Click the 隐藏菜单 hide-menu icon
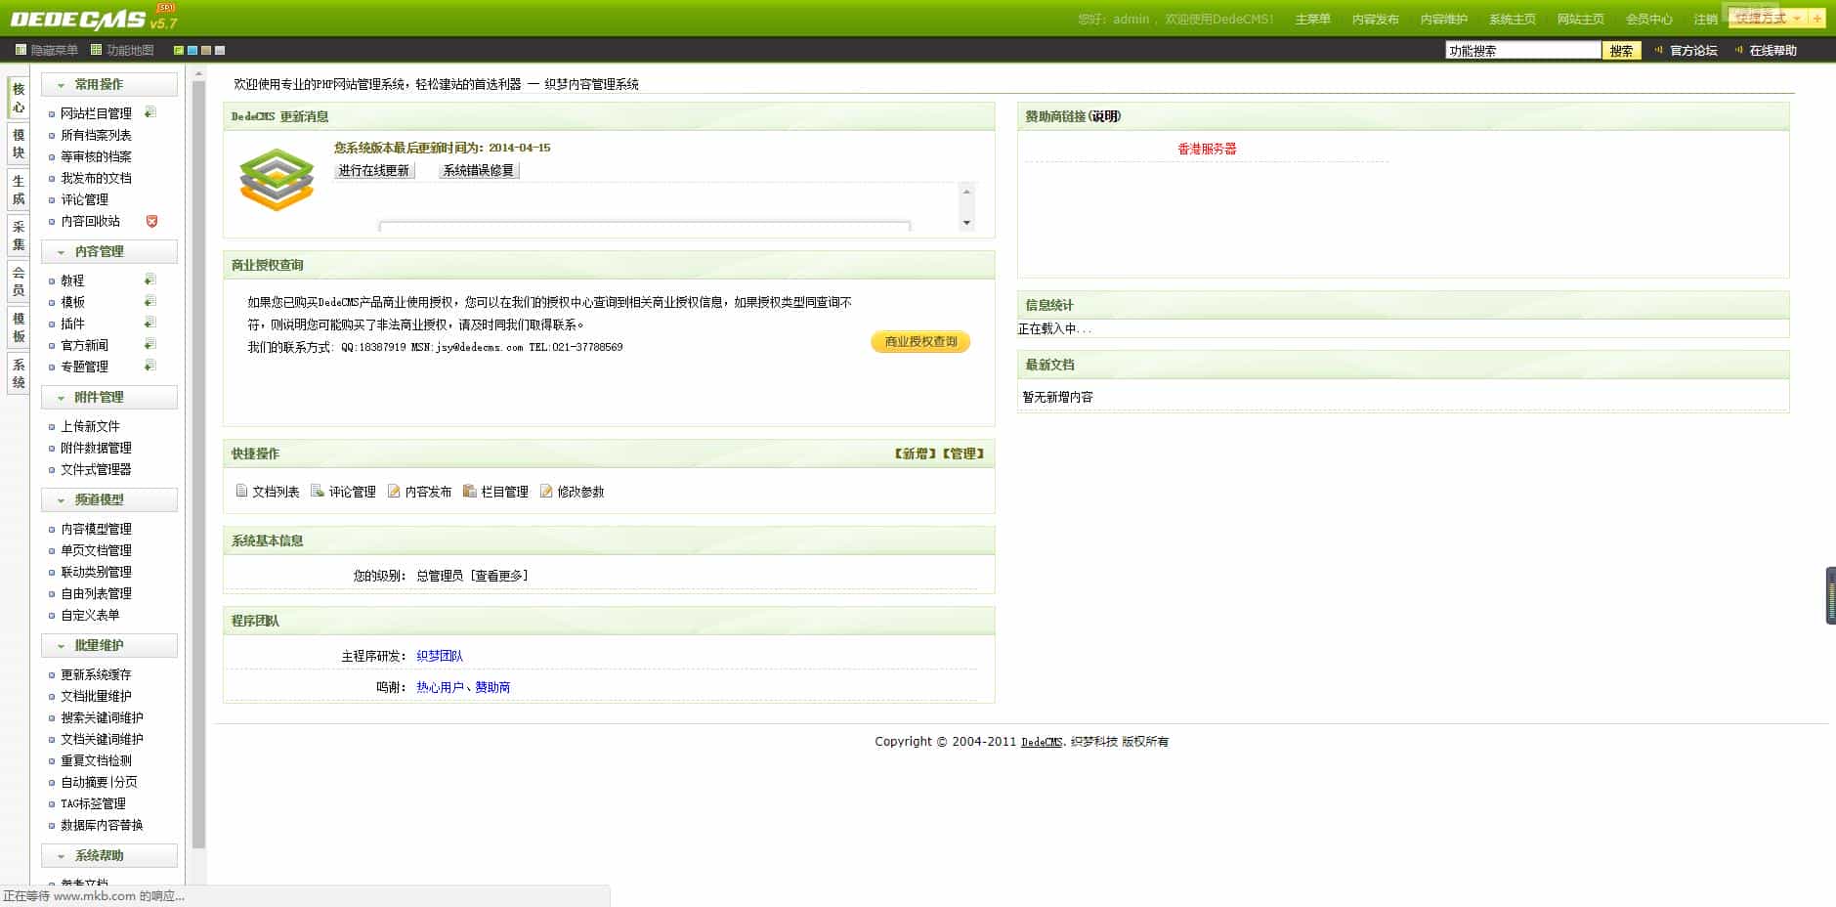Viewport: 1836px width, 907px height. pos(21,50)
